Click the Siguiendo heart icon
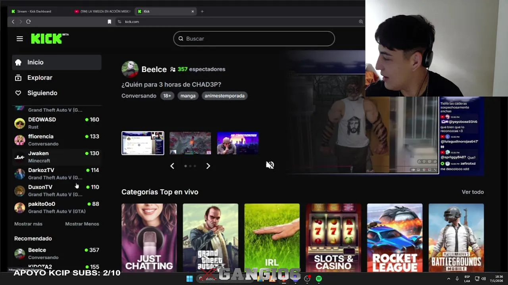 point(18,93)
